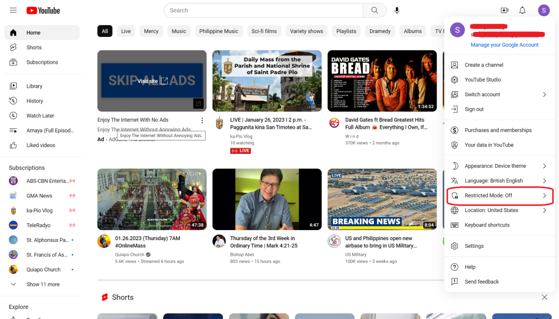
Task: Open YouTube Studio from account menu
Action: [x=499, y=79]
